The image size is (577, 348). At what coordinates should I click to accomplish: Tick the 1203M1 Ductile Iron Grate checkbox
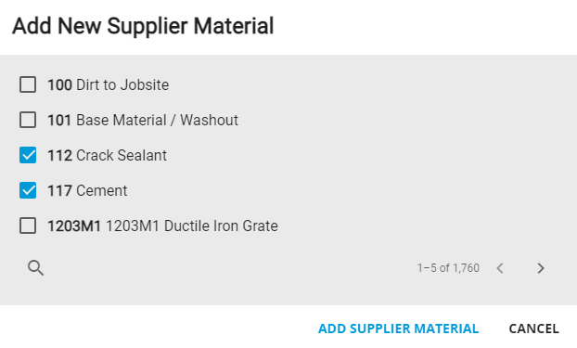tap(28, 226)
